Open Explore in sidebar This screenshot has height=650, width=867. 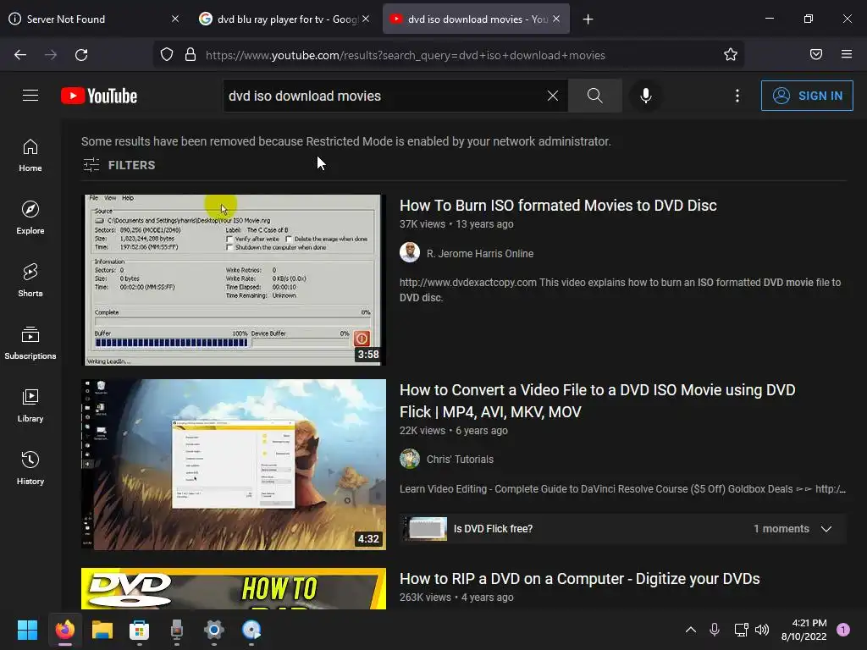[30, 218]
